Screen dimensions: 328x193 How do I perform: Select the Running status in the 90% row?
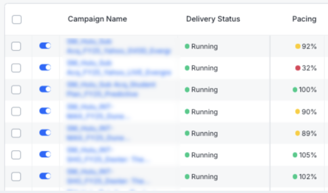(x=201, y=112)
